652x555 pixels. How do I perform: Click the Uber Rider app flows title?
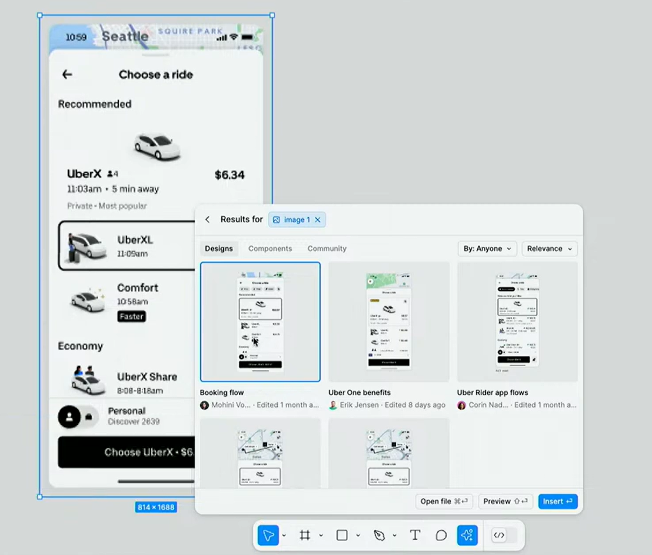(x=493, y=393)
